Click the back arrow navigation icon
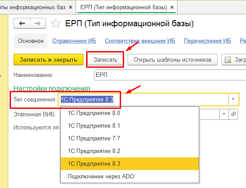The image size is (246, 188). point(22,23)
